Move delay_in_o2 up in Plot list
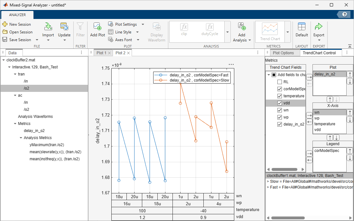The width and height of the screenshot is (354, 221). (350, 74)
